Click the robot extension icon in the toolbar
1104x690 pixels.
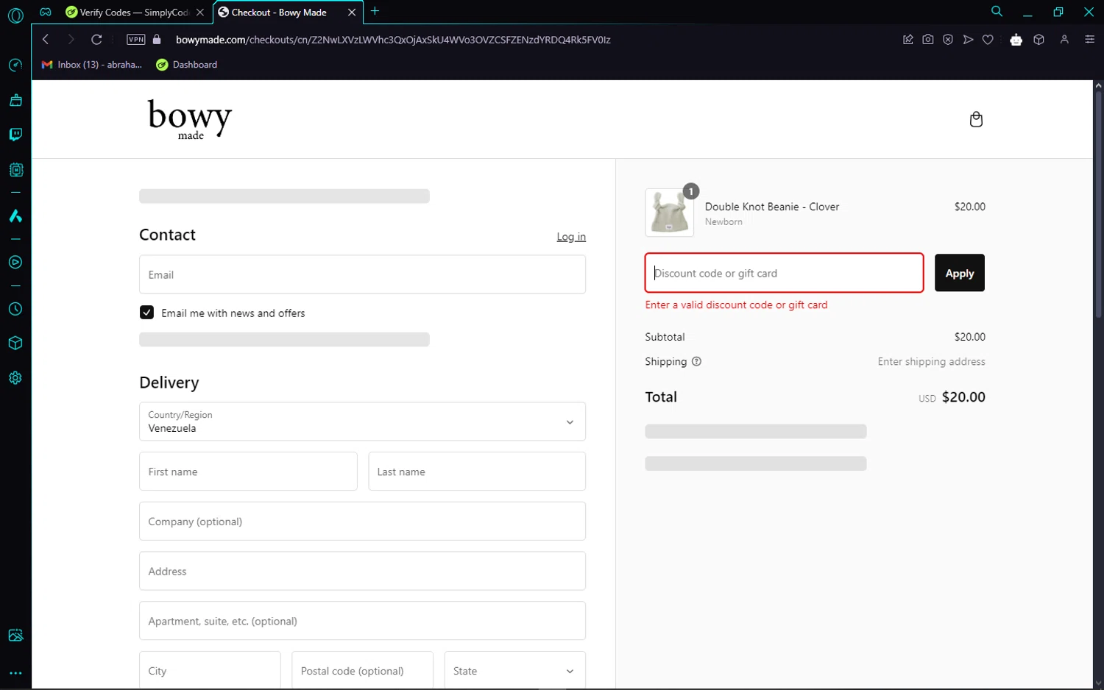pyautogui.click(x=1016, y=40)
